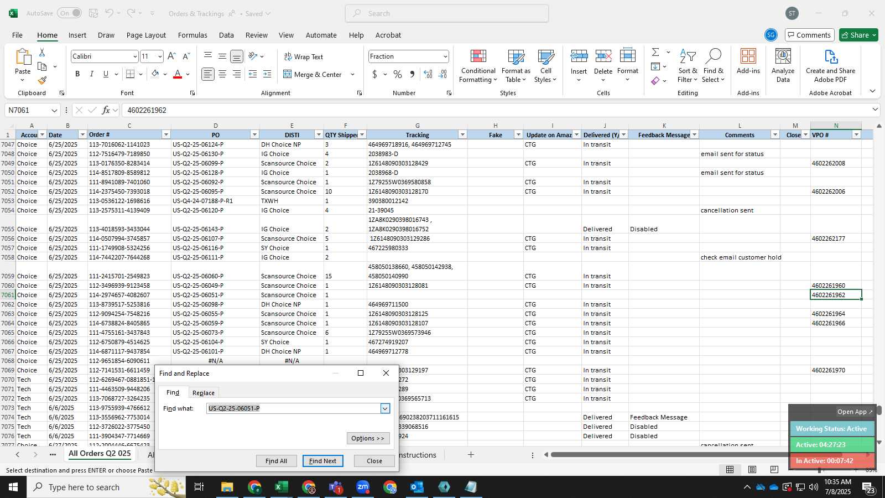Click Insert cells icon

(x=579, y=56)
